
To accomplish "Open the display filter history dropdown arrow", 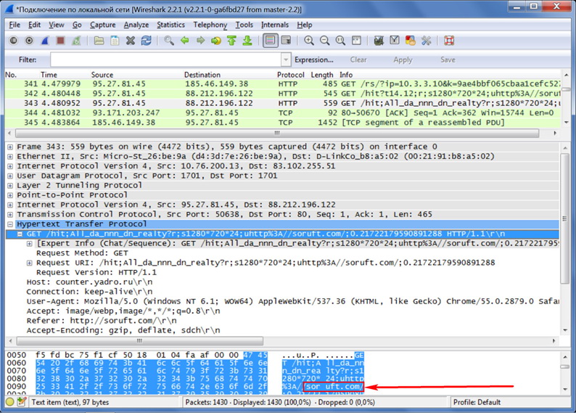I will [286, 60].
